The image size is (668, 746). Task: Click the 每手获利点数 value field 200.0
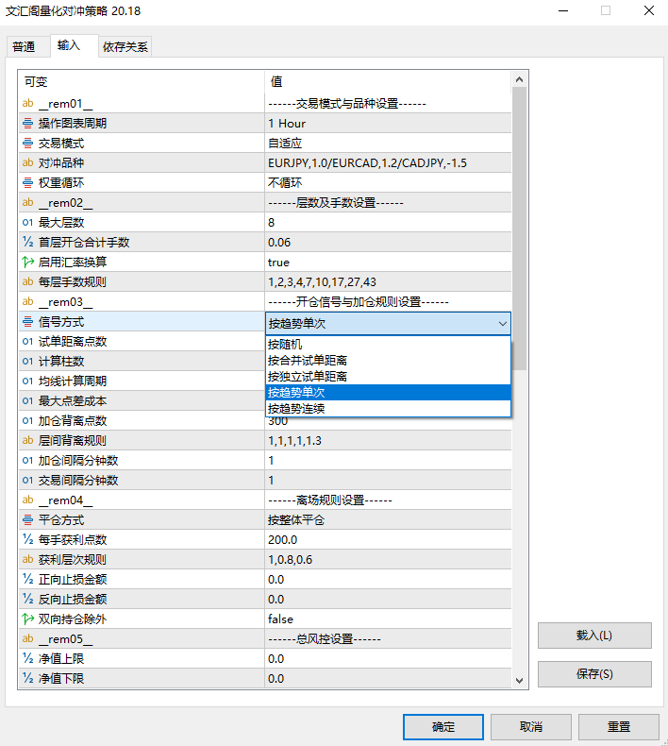coord(387,540)
